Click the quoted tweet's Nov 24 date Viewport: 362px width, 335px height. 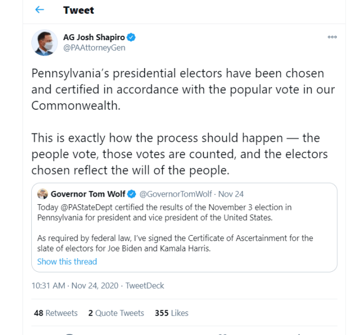(231, 194)
